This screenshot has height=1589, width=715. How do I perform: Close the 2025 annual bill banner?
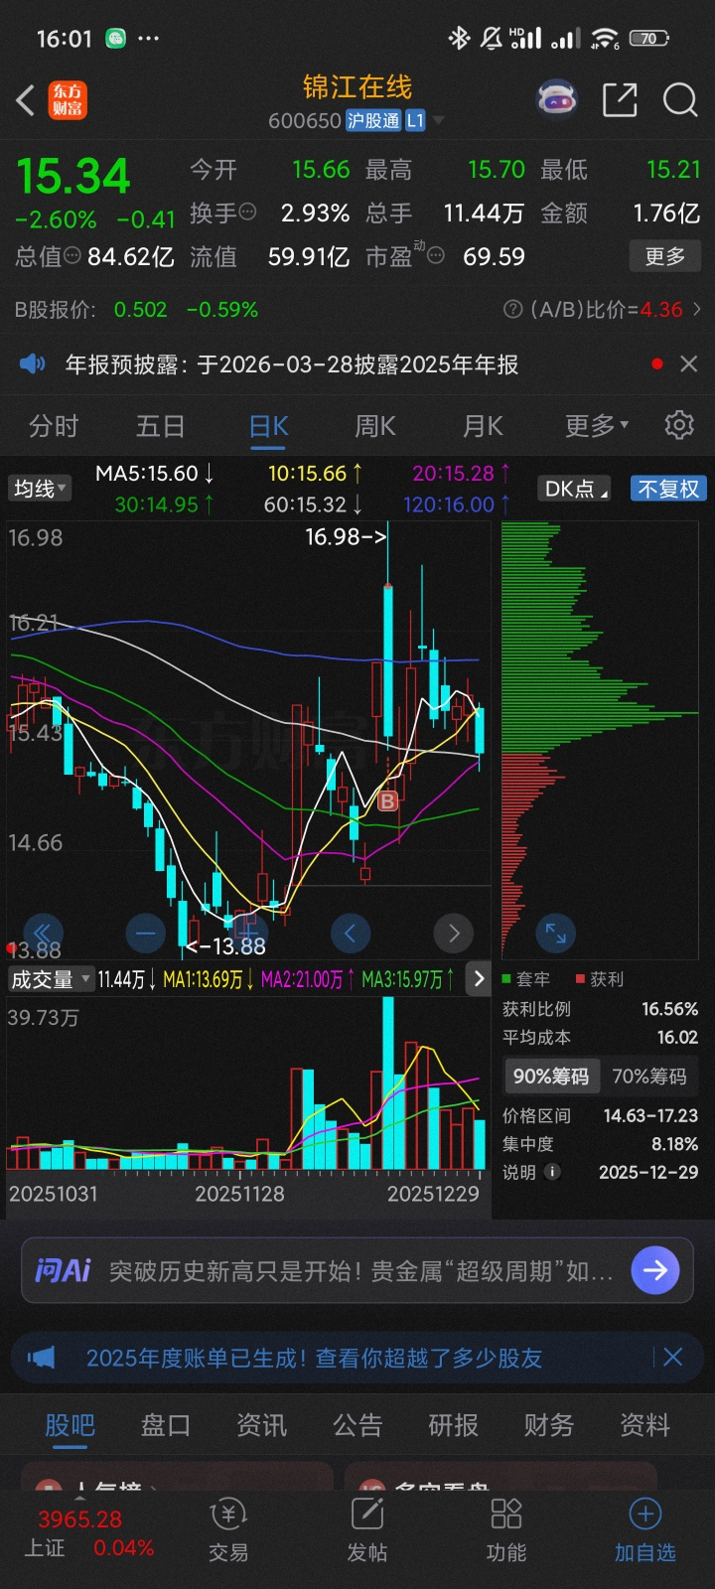pos(672,1358)
